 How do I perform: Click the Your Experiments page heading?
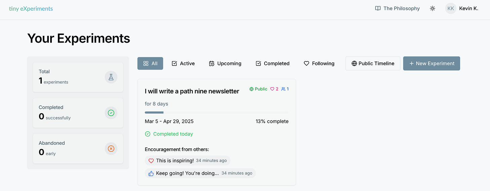point(78,38)
